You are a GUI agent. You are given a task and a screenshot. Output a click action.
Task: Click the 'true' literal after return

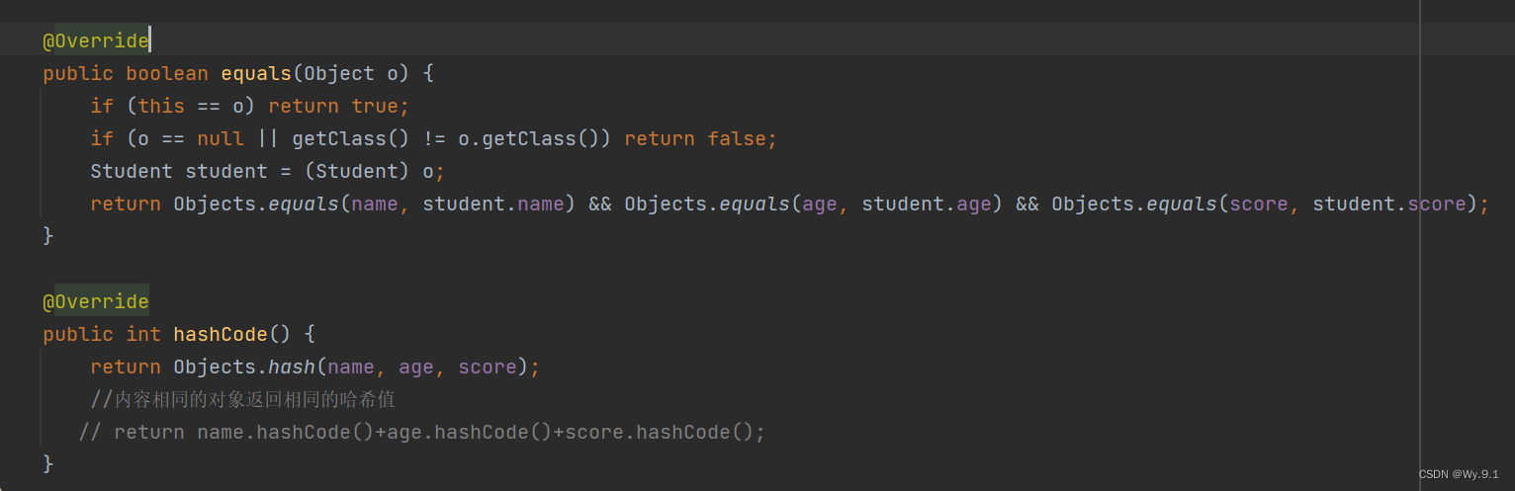click(375, 107)
